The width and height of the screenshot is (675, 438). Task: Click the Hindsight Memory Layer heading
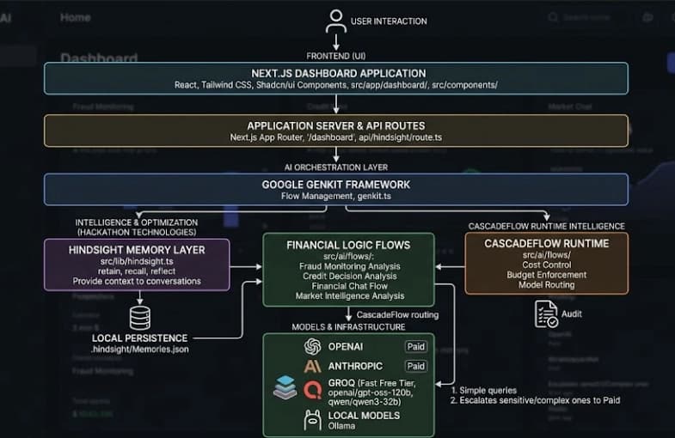pos(137,250)
